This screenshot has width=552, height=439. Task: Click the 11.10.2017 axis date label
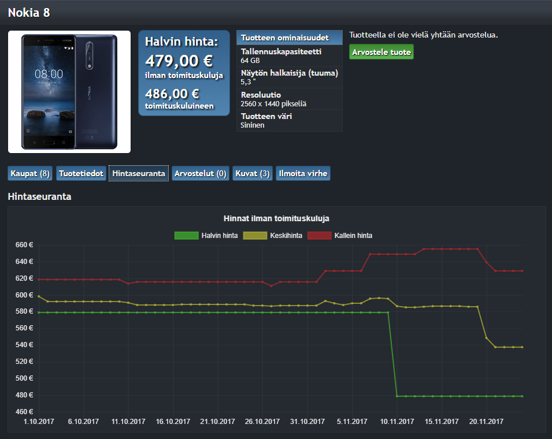tap(128, 422)
